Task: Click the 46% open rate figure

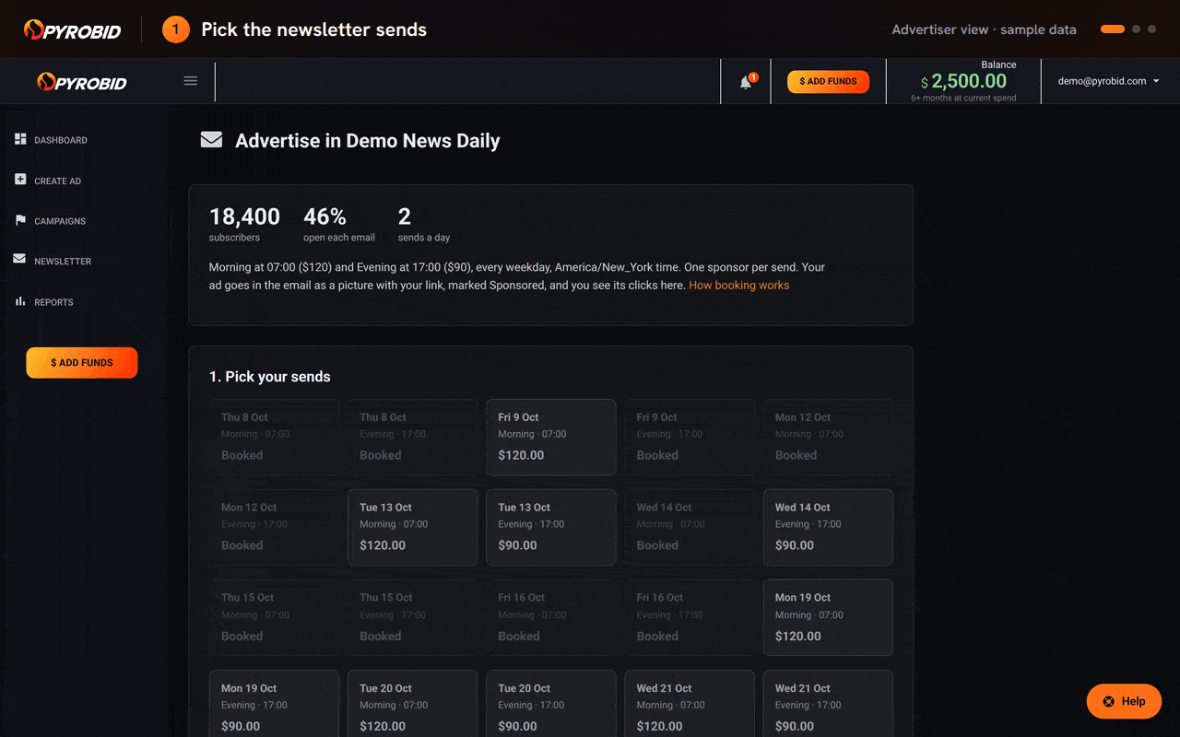Action: point(324,216)
